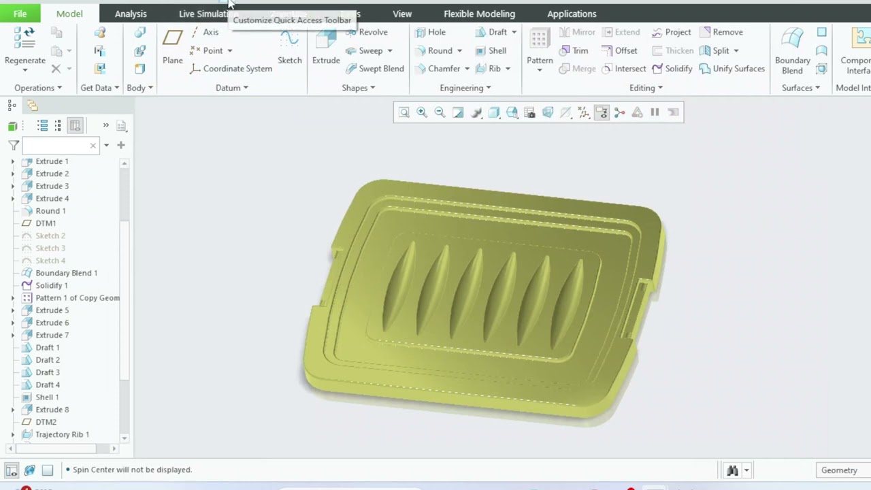871x490 pixels.
Task: Switch to the View tab
Action: point(402,14)
